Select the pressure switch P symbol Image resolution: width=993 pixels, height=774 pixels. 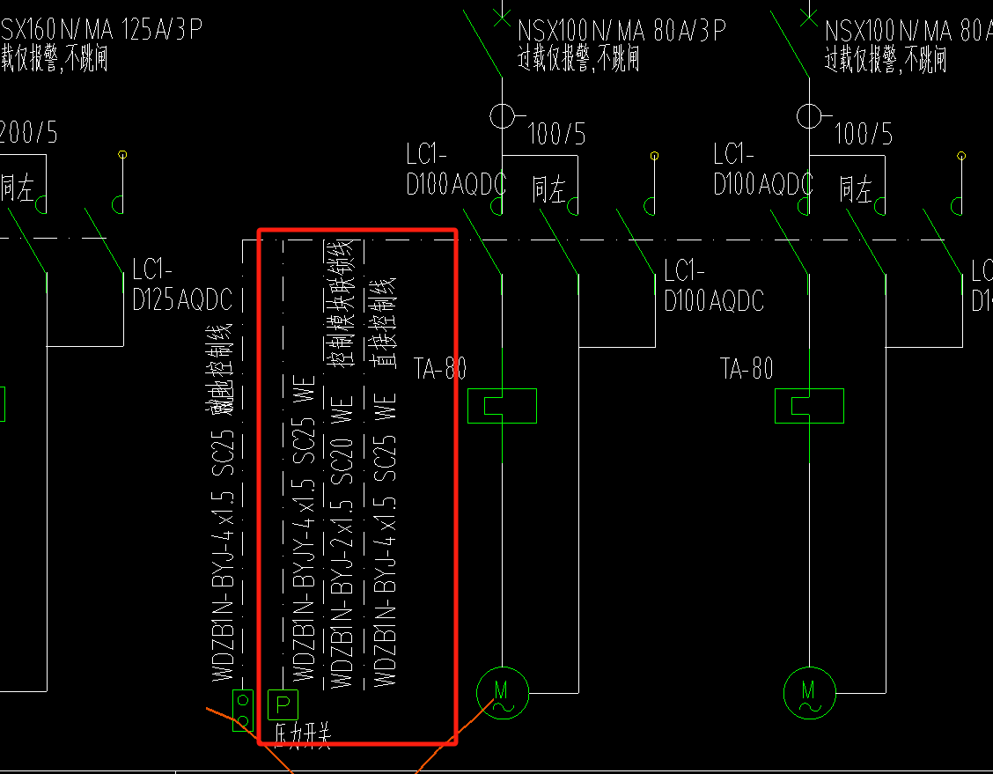click(x=283, y=704)
